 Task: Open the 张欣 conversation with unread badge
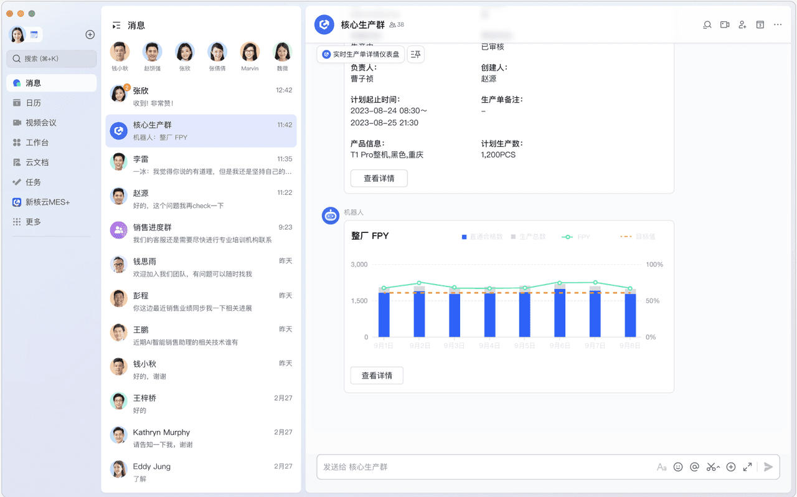(x=201, y=97)
